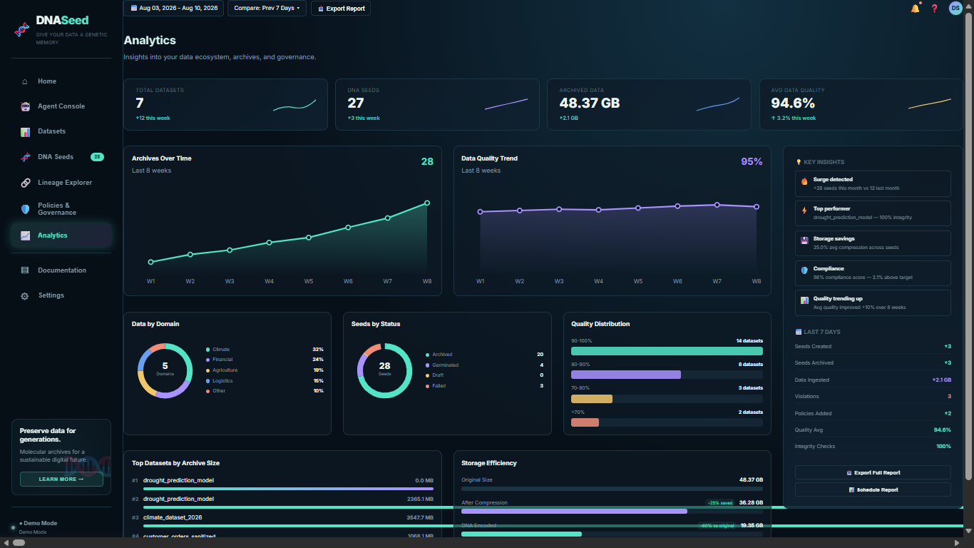Open the Aug 03 – Aug 10 date range picker

[x=173, y=9]
